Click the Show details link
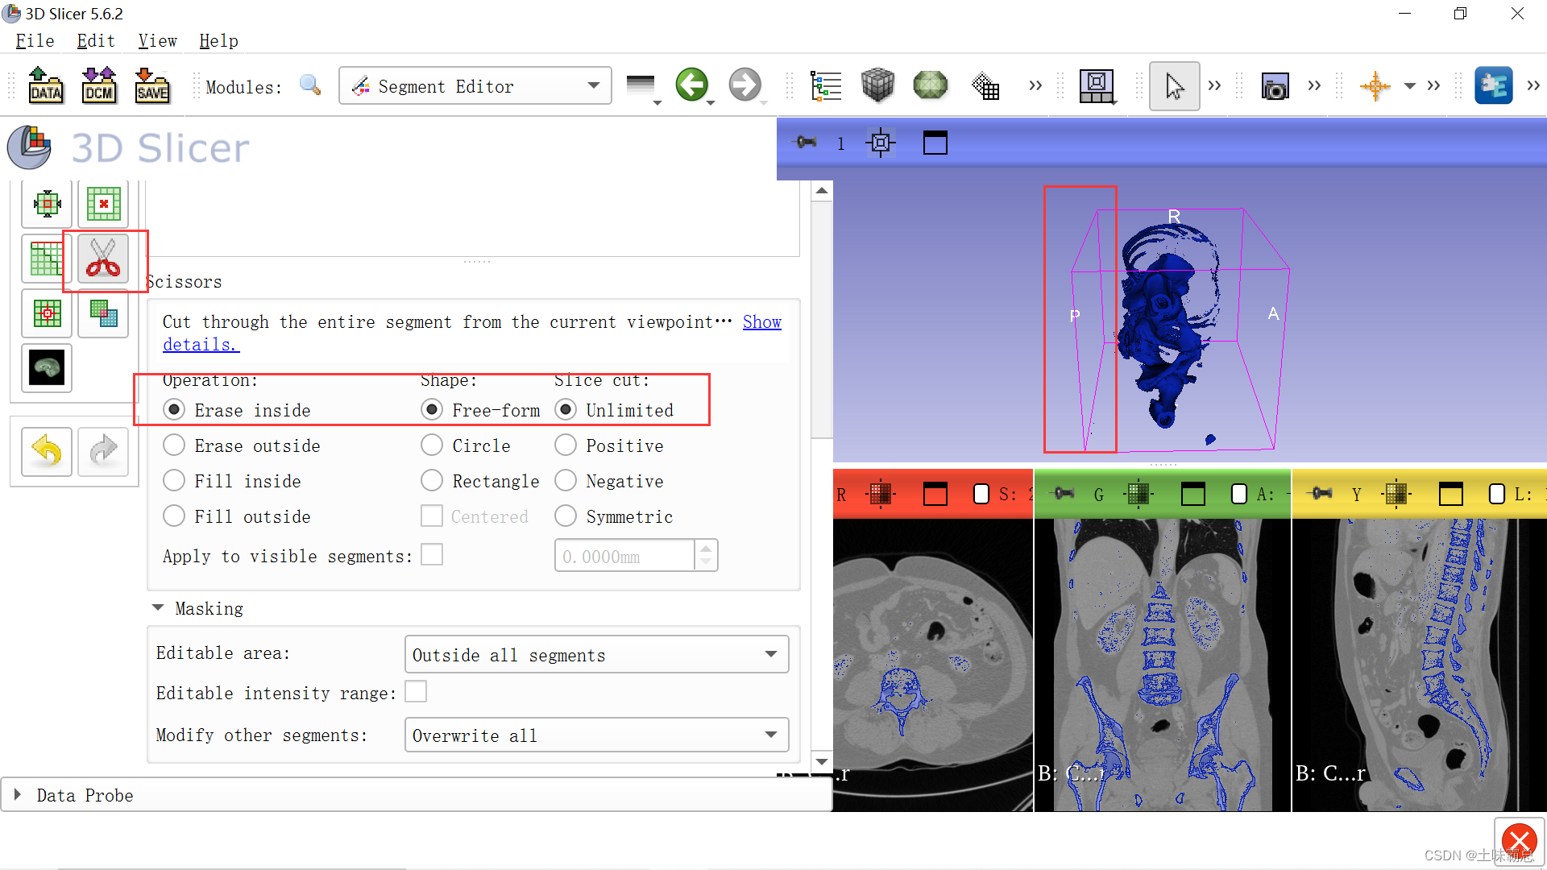The height and width of the screenshot is (870, 1547). tap(761, 322)
